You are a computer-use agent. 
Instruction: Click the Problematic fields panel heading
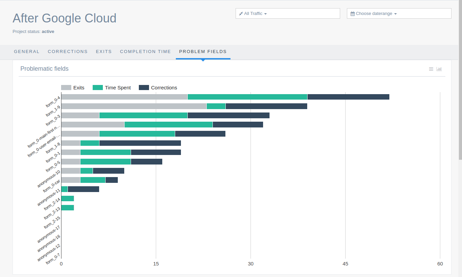coord(44,69)
